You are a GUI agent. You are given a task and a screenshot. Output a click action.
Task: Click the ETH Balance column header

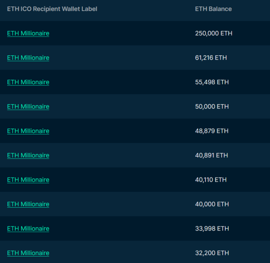(213, 9)
